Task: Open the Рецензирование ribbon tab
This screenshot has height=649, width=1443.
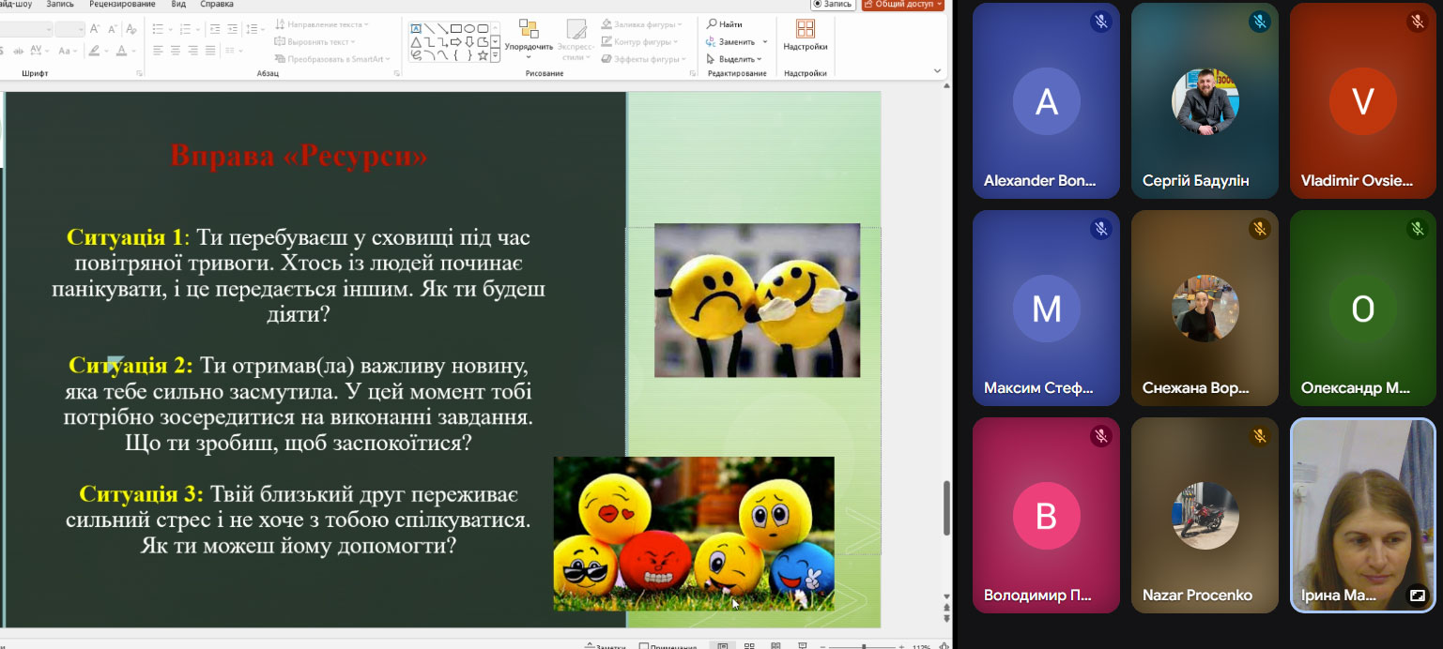Action: point(122,5)
